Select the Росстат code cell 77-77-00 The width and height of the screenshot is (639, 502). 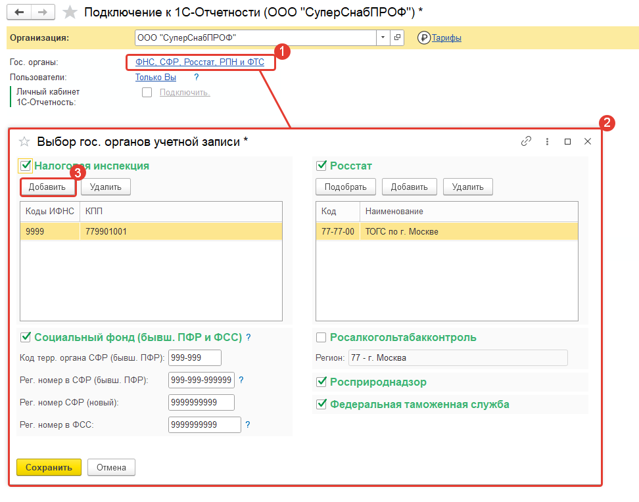point(338,231)
